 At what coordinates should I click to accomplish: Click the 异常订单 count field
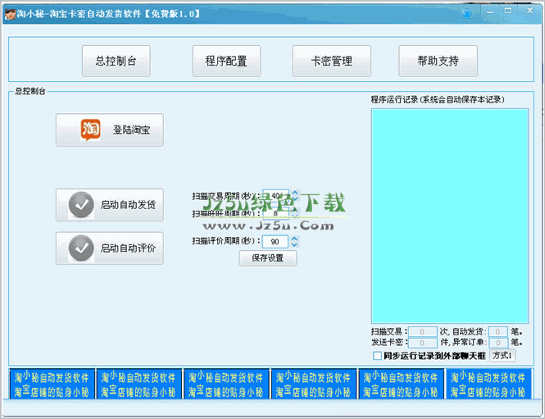(497, 343)
